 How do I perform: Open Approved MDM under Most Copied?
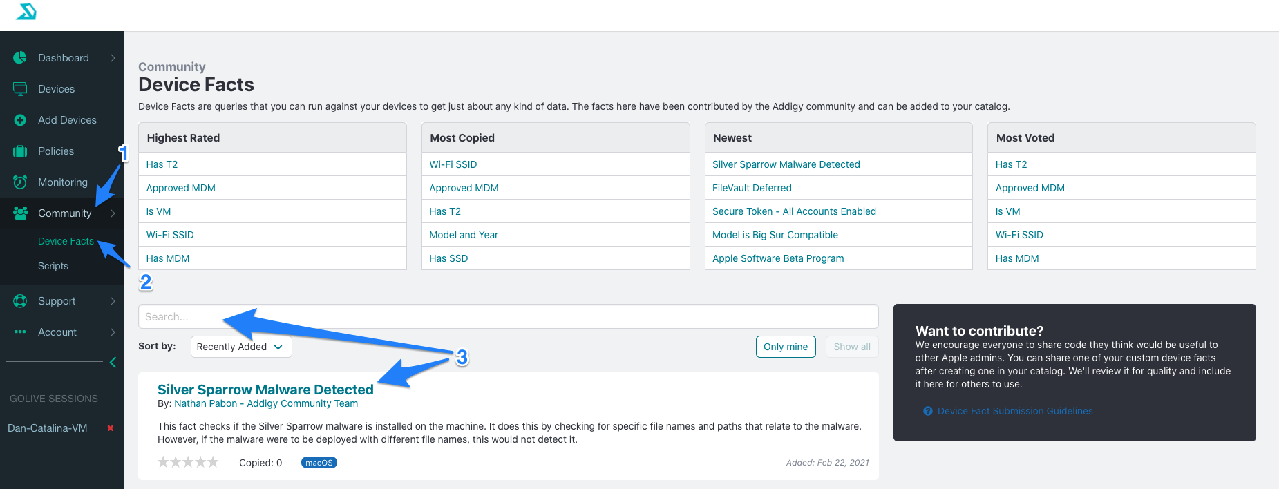[464, 188]
